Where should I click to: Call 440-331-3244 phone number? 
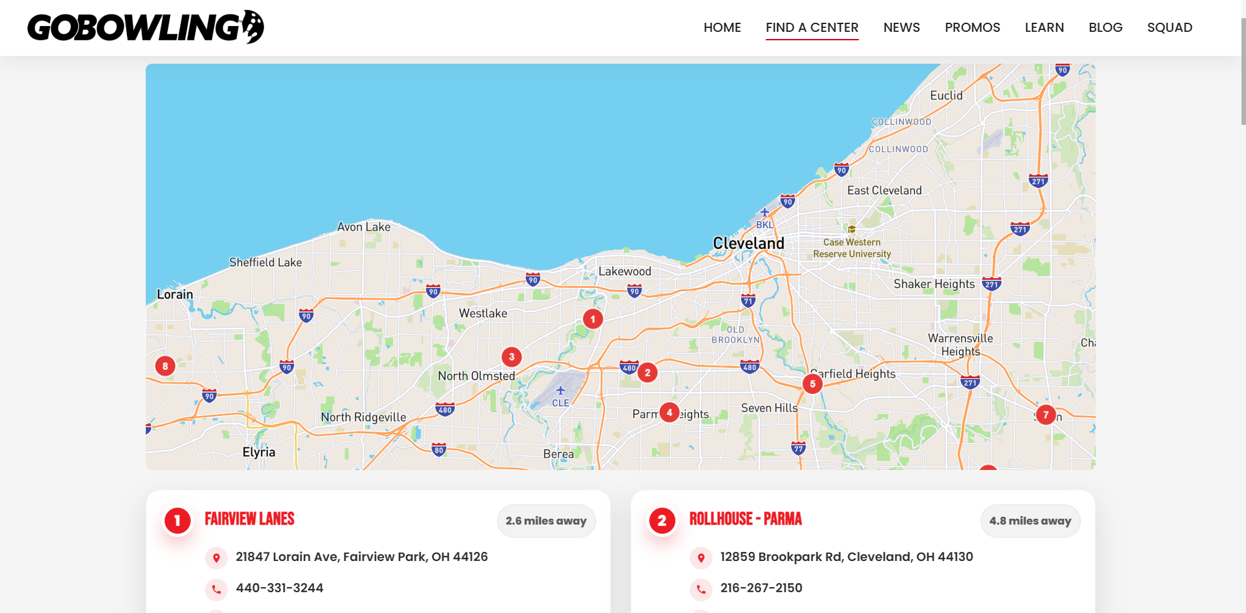click(x=279, y=588)
